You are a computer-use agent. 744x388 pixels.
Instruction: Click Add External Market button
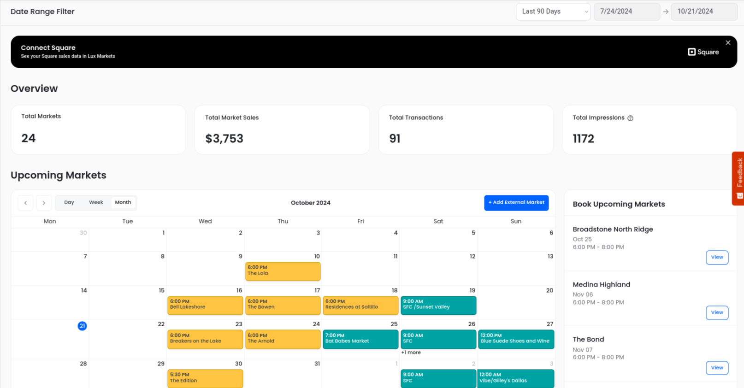coord(516,203)
